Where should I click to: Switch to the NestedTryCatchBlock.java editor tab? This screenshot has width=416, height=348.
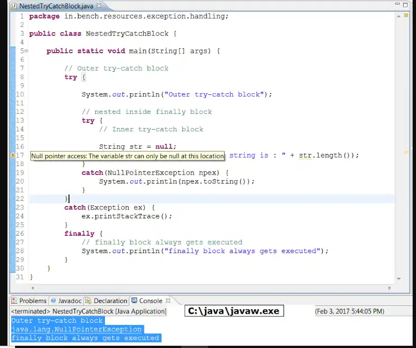[56, 6]
